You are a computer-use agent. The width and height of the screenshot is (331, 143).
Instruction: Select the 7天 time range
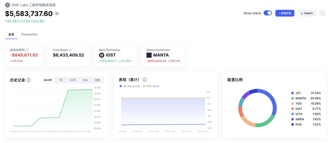click(61, 80)
